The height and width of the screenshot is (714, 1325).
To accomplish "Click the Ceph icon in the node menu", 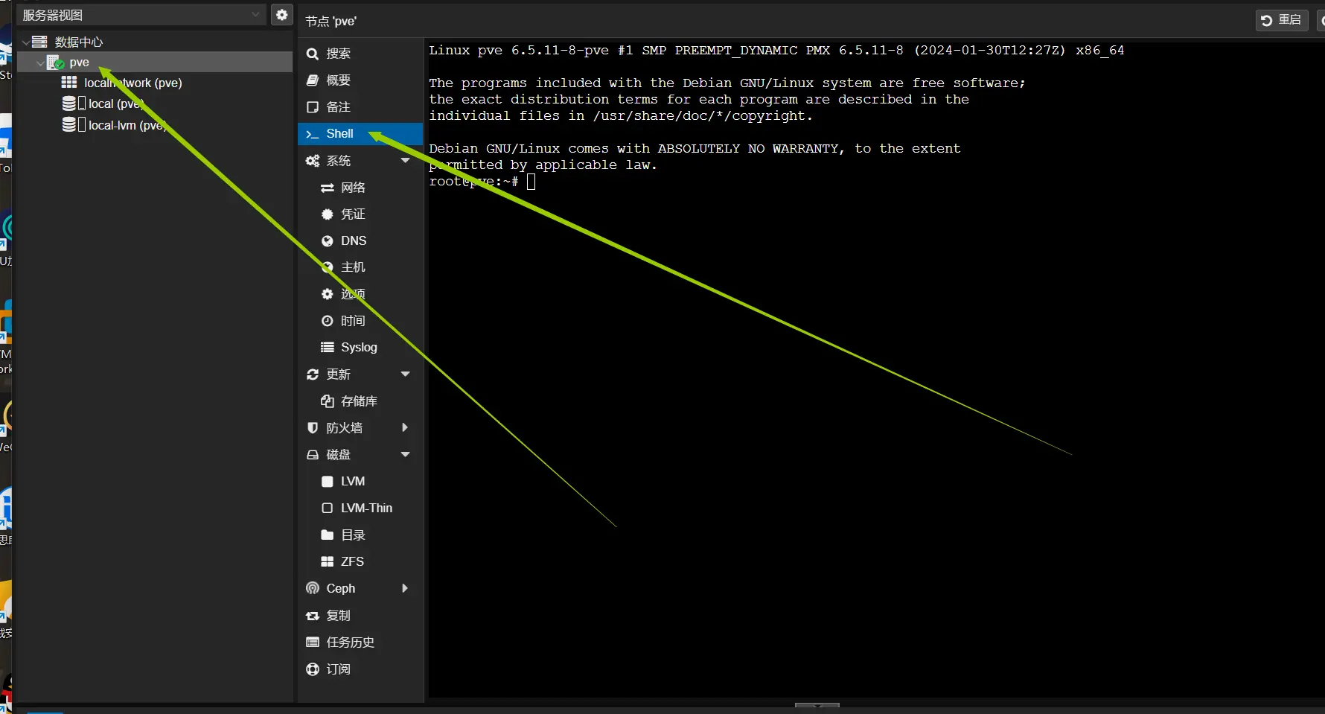I will coord(313,588).
